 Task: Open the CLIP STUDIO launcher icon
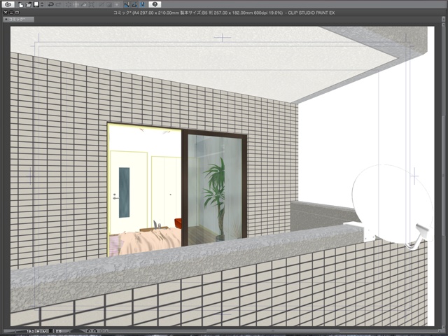(8, 4)
